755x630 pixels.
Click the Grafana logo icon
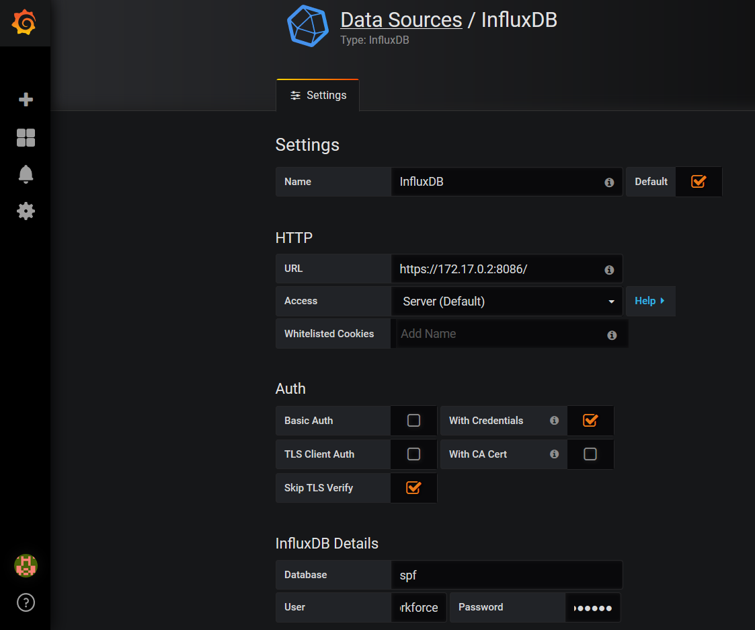coord(25,22)
